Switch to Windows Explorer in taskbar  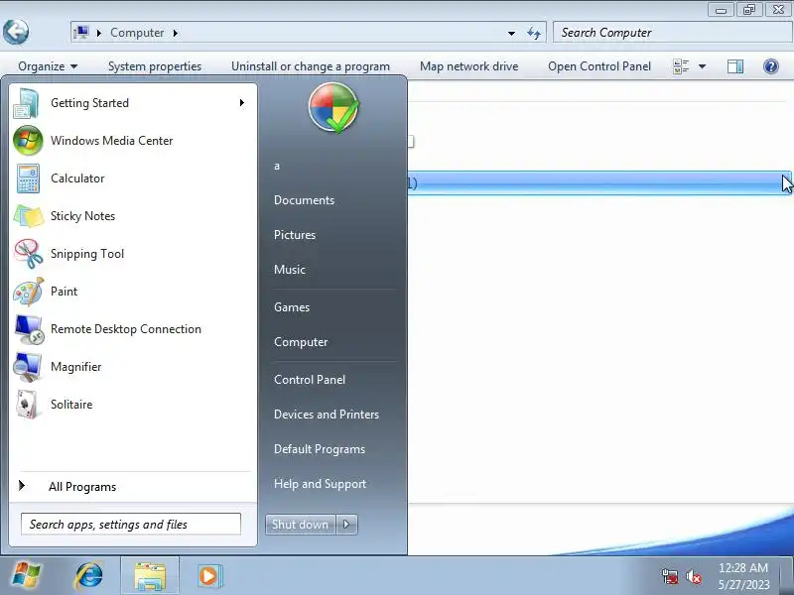(150, 576)
